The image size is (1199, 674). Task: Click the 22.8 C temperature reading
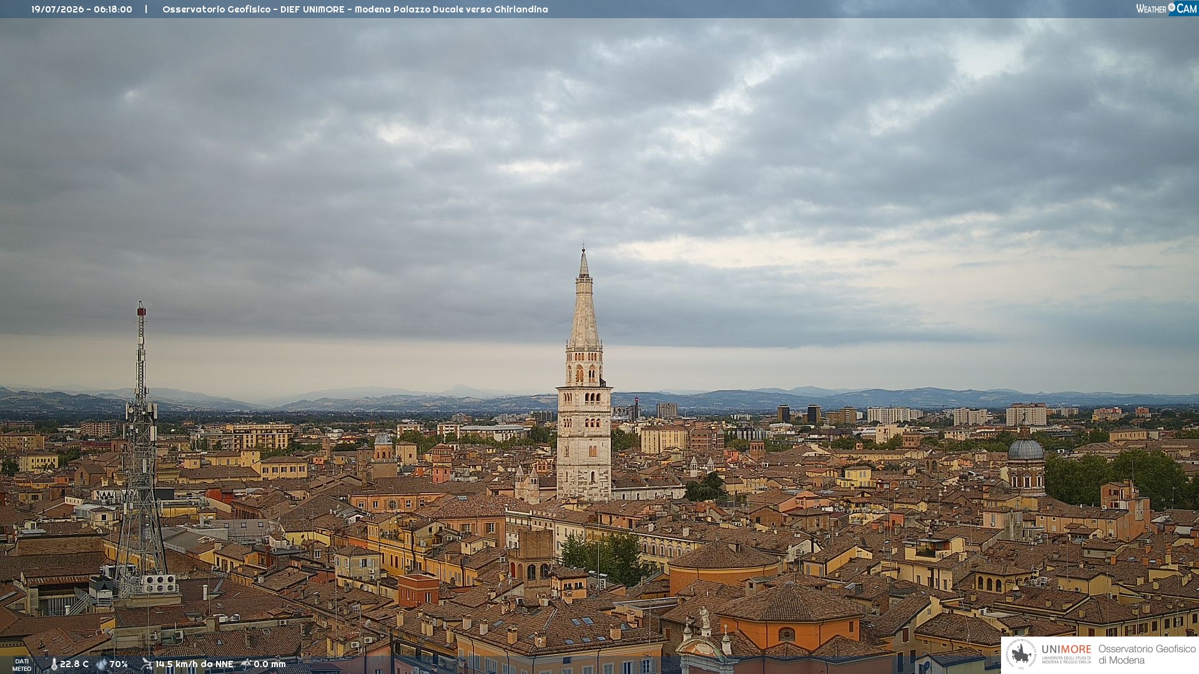tap(74, 665)
